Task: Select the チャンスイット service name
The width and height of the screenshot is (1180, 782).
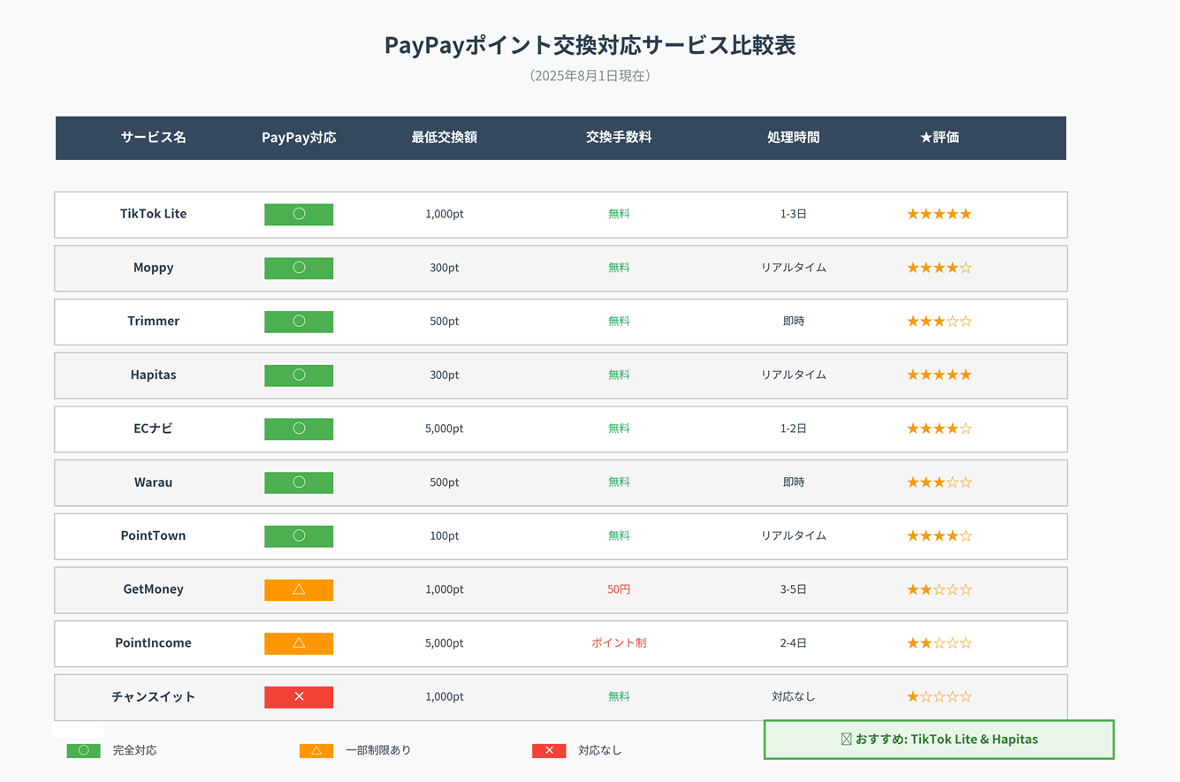Action: tap(154, 696)
